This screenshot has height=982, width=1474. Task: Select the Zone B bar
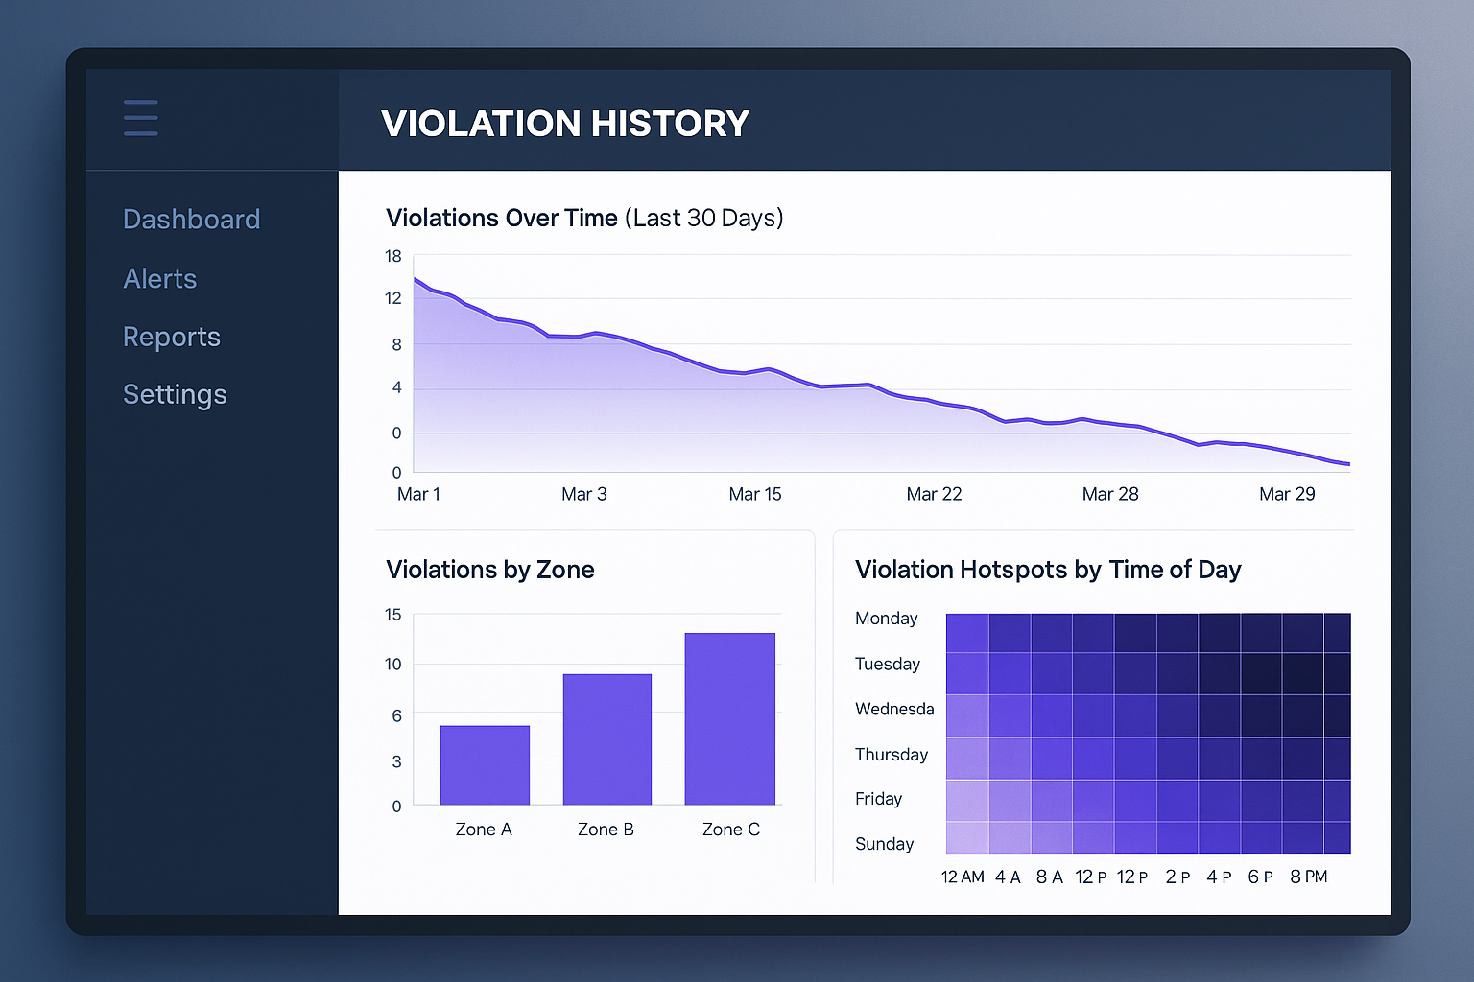[x=606, y=738]
